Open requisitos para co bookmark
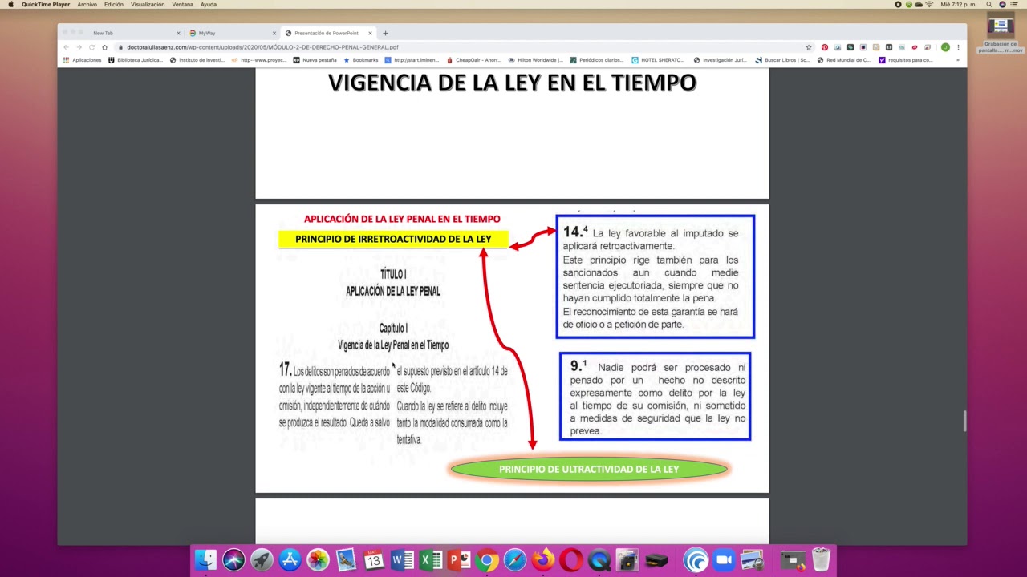Screen dimensions: 1027x577 point(906,60)
